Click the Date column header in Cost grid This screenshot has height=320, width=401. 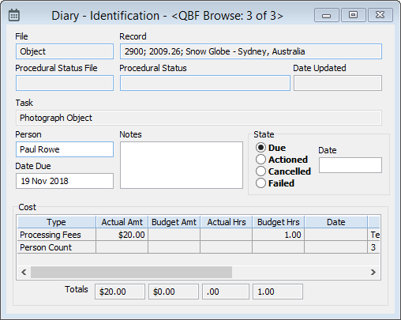point(335,222)
